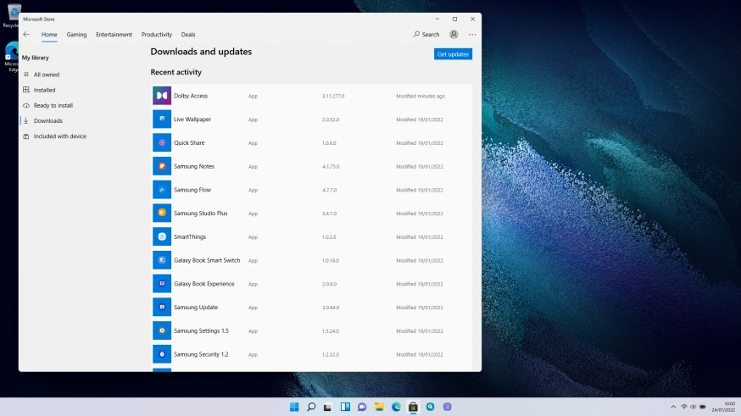Open the three-dot more options menu
The height and width of the screenshot is (416, 741).
pos(472,35)
